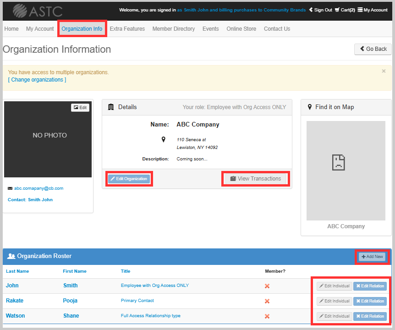Click the address location pin icon

click(x=164, y=139)
